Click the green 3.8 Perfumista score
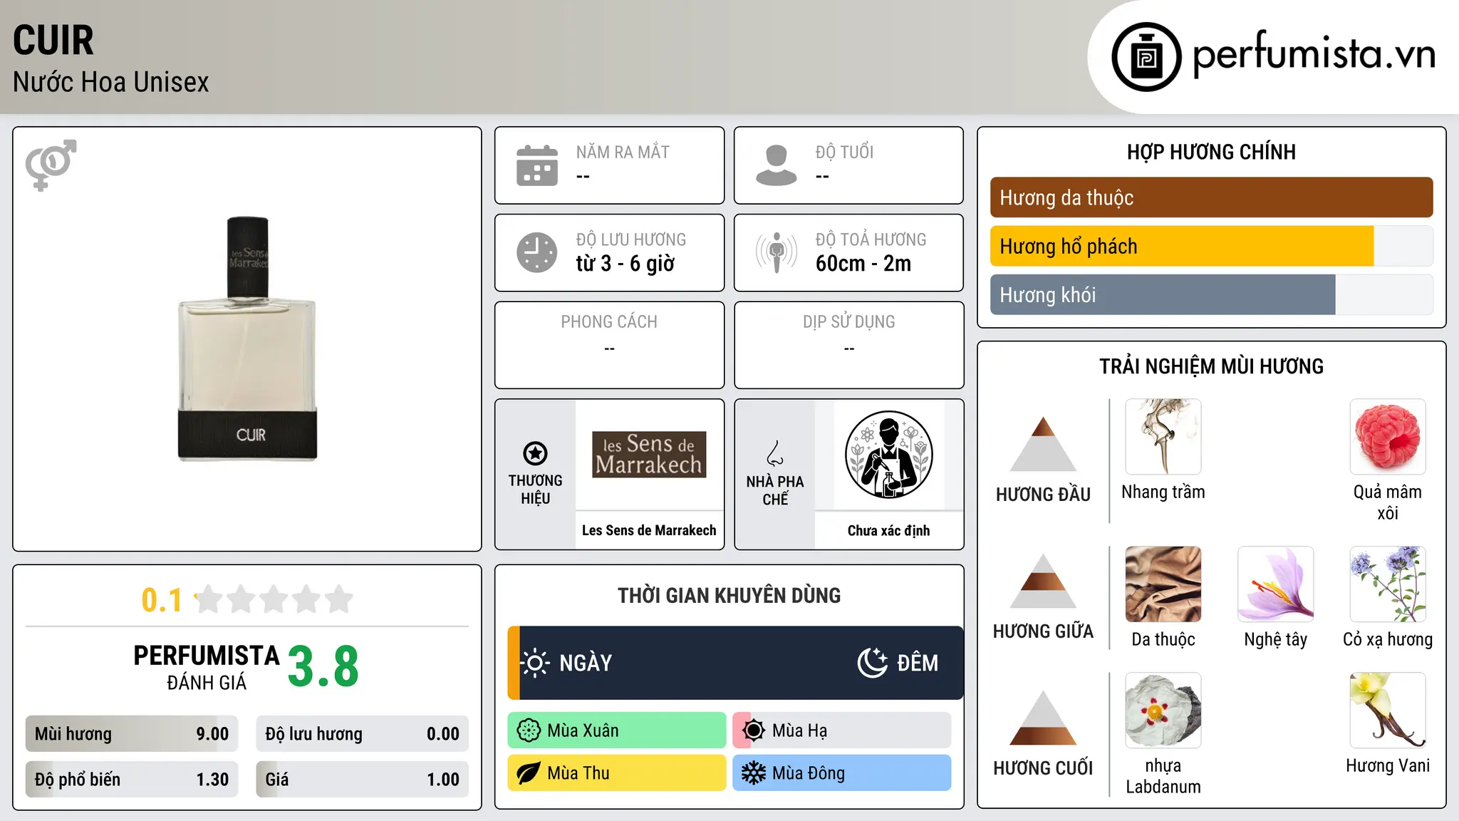The height and width of the screenshot is (821, 1459). (x=323, y=667)
